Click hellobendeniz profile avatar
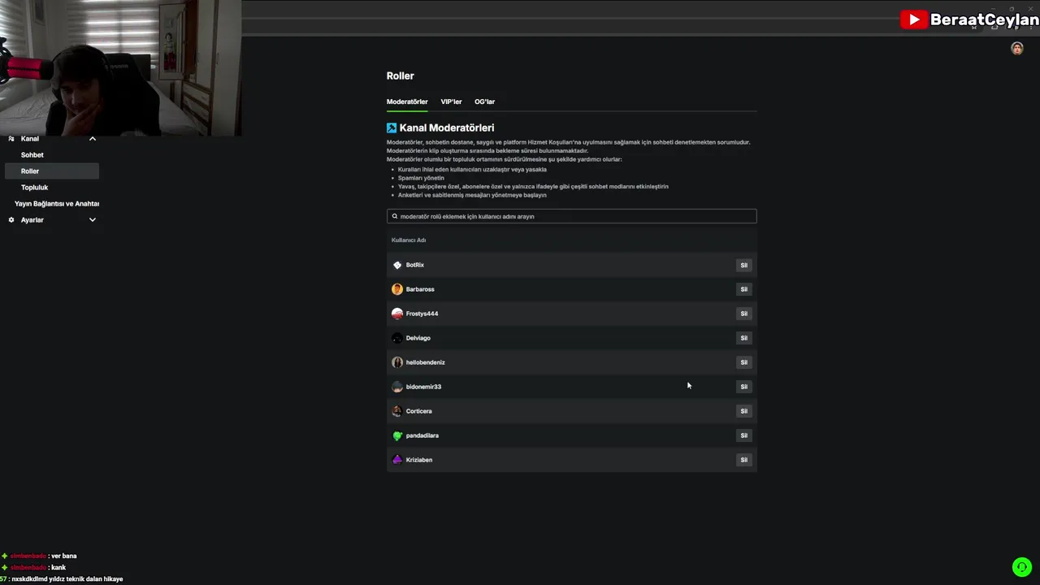 coord(397,362)
